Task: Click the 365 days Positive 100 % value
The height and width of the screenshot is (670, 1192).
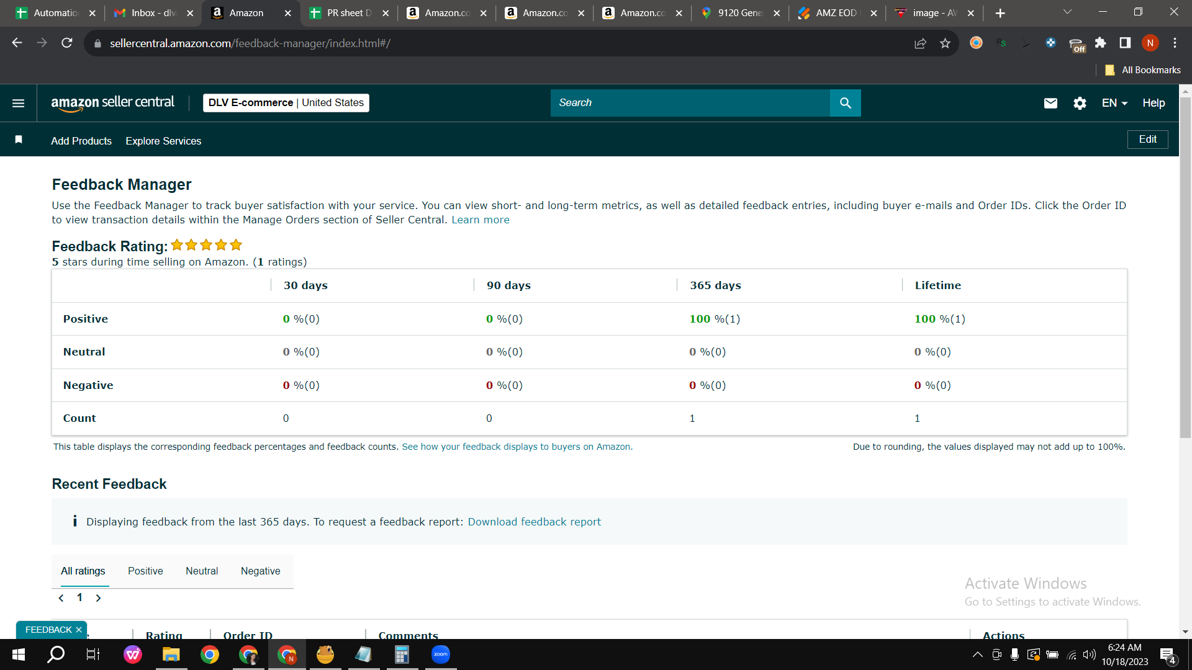Action: click(715, 319)
